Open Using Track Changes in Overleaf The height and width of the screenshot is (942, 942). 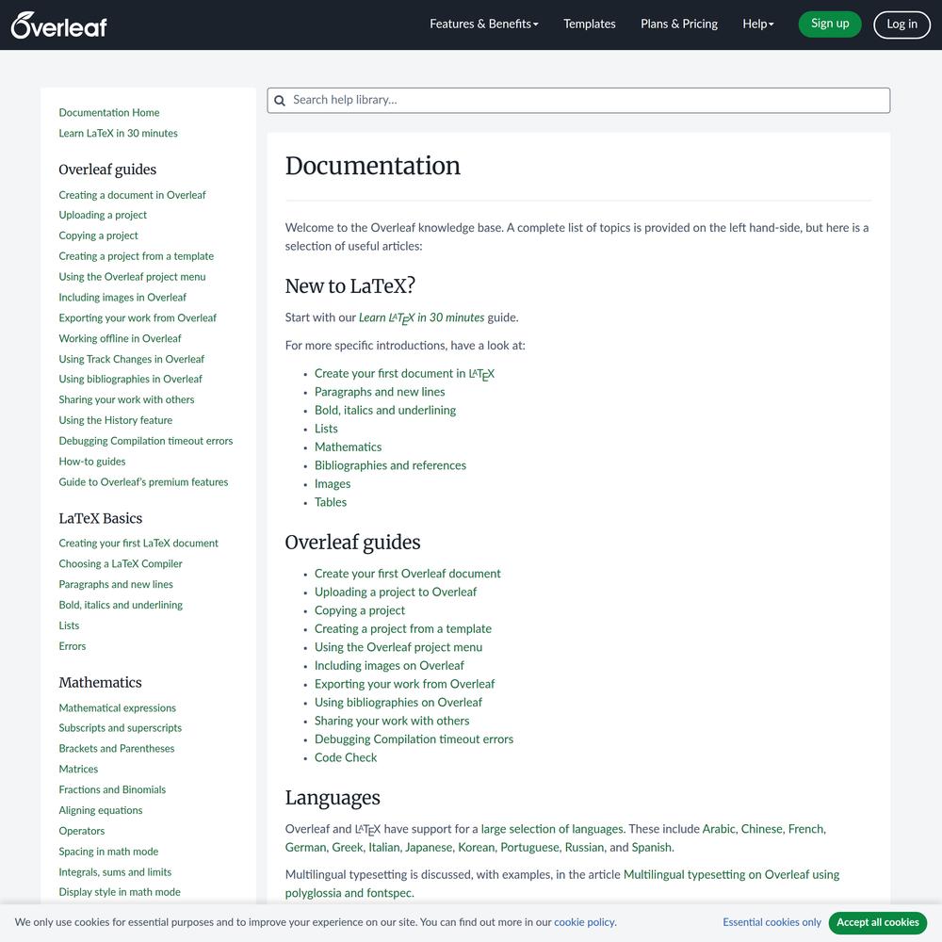132,359
